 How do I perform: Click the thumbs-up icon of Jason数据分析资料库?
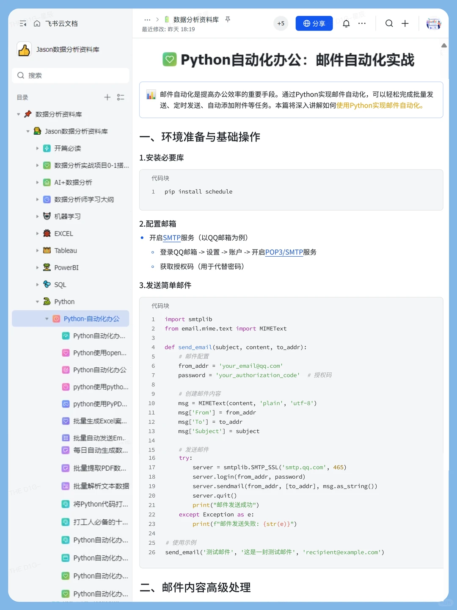point(24,49)
